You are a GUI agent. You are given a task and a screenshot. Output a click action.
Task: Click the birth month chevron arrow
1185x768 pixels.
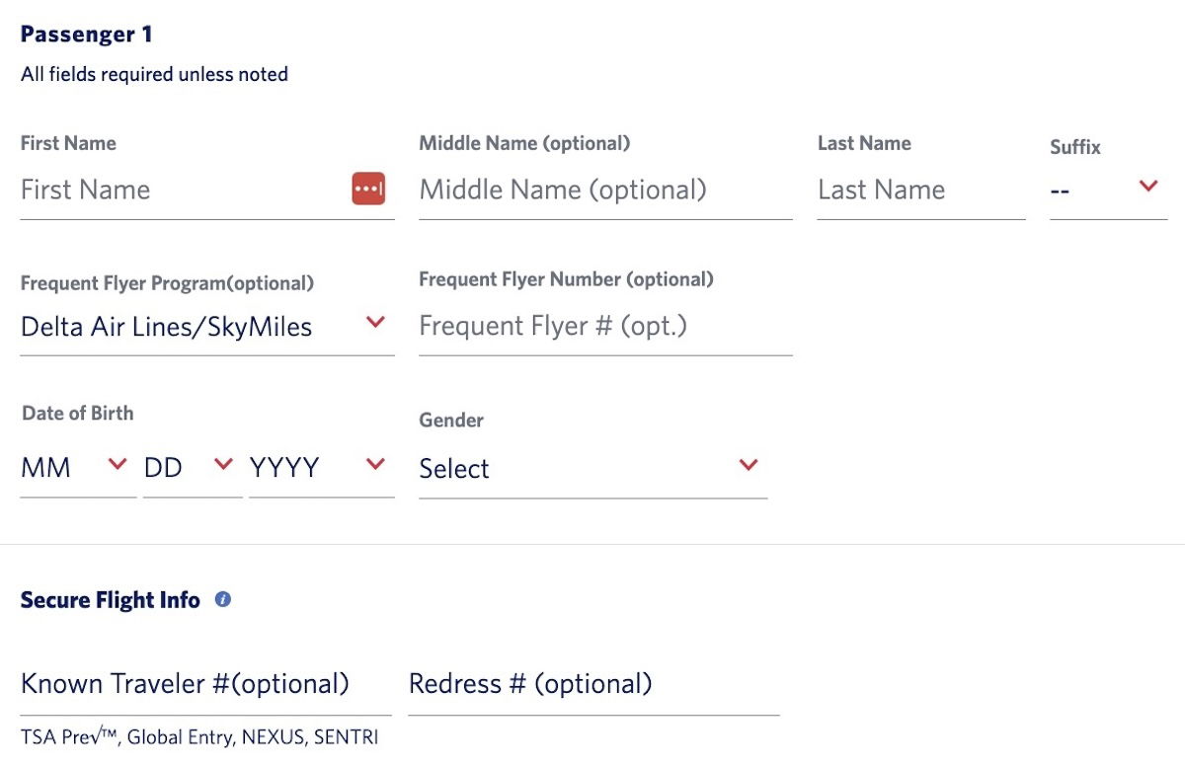point(118,464)
